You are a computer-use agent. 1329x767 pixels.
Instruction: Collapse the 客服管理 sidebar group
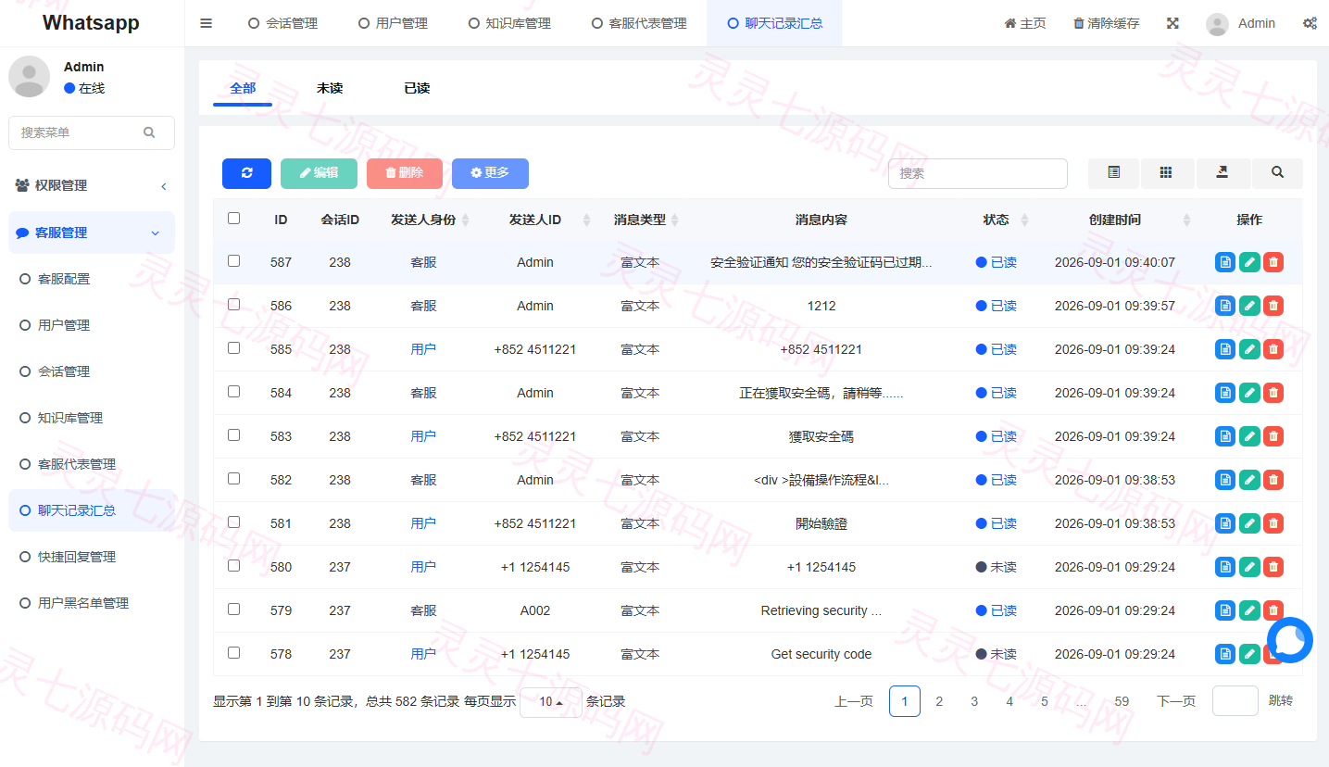pos(92,233)
